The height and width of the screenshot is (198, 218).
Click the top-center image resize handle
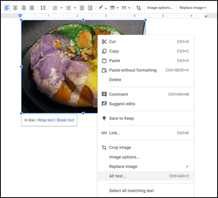pyautogui.click(x=83, y=20)
